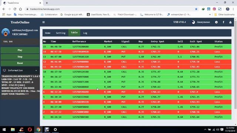Click the pink extension icon in Chrome toolbar
Image resolution: width=237 pixels, height=133 pixels.
click(214, 9)
